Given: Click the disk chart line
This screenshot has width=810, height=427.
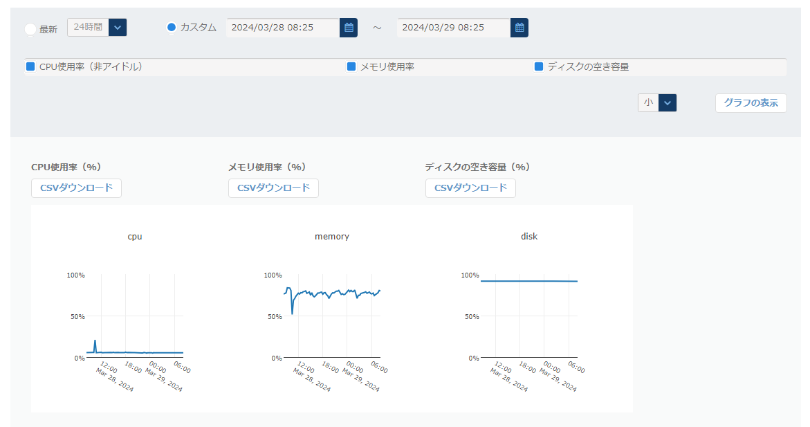Looking at the screenshot, I should 529,281.
